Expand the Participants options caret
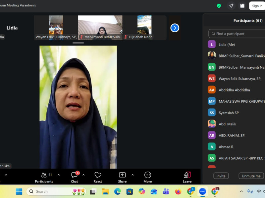This screenshot has height=198, width=265. click(59, 175)
